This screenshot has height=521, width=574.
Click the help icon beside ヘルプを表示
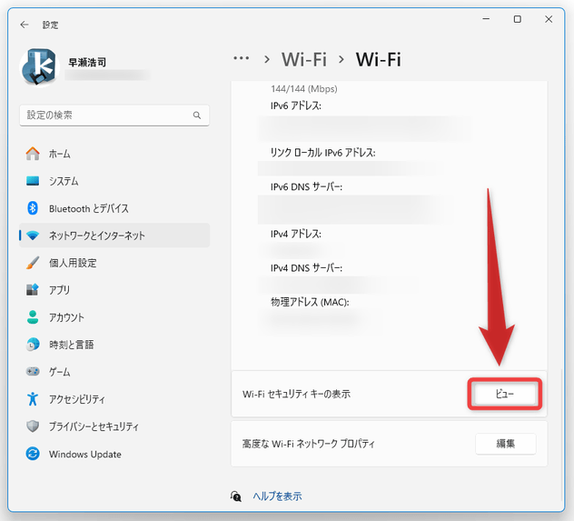pos(236,496)
